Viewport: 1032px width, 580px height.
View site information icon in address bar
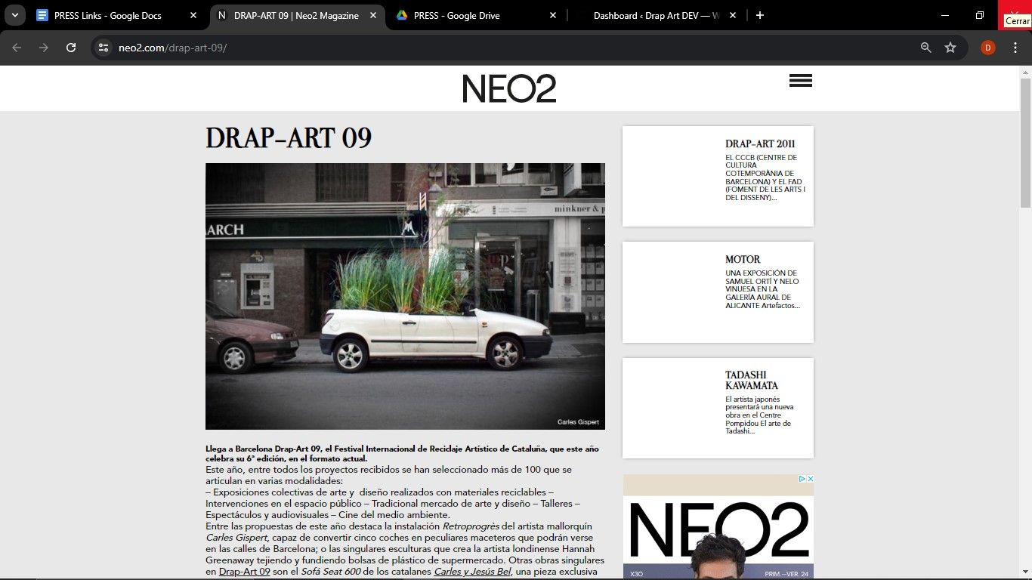point(104,48)
